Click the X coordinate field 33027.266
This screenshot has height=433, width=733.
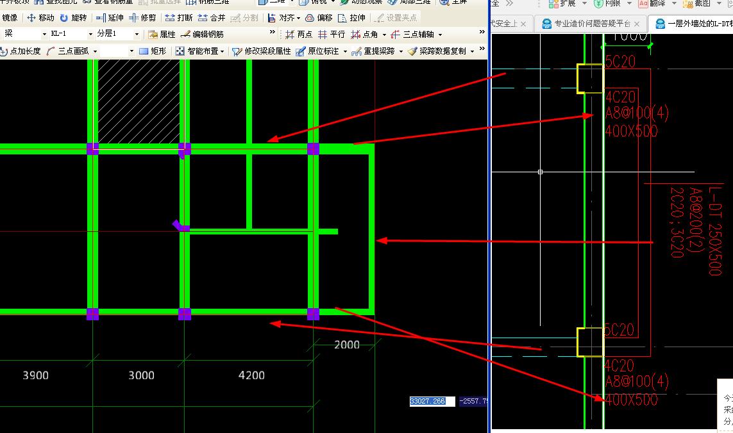[432, 401]
